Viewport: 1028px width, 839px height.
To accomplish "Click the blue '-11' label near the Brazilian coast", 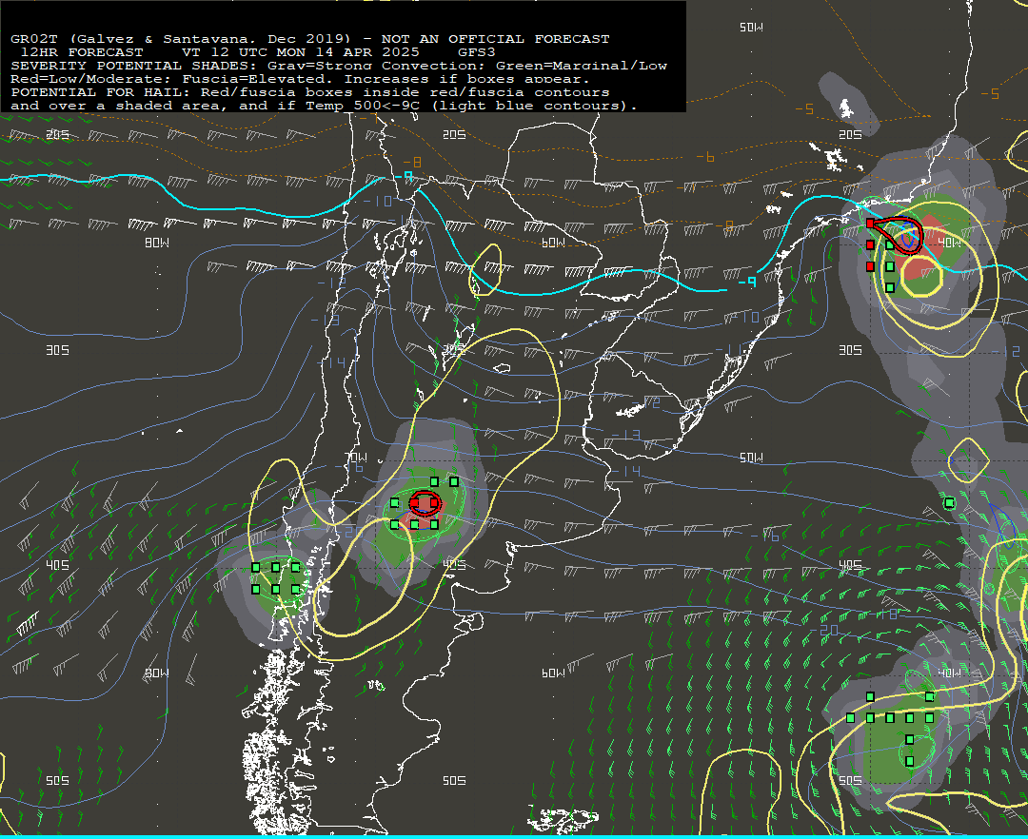I will pos(728,349).
